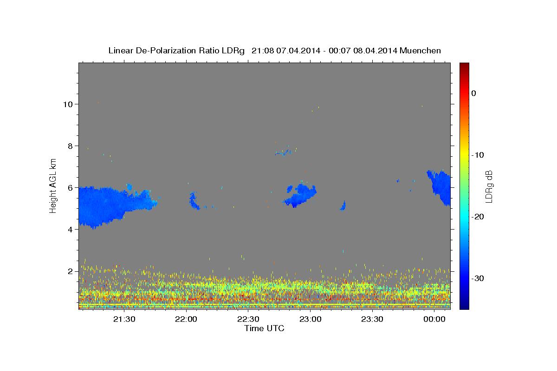This screenshot has width=557, height=371.
Task: Click the 'Time UTC' x-axis label
Action: click(x=264, y=328)
